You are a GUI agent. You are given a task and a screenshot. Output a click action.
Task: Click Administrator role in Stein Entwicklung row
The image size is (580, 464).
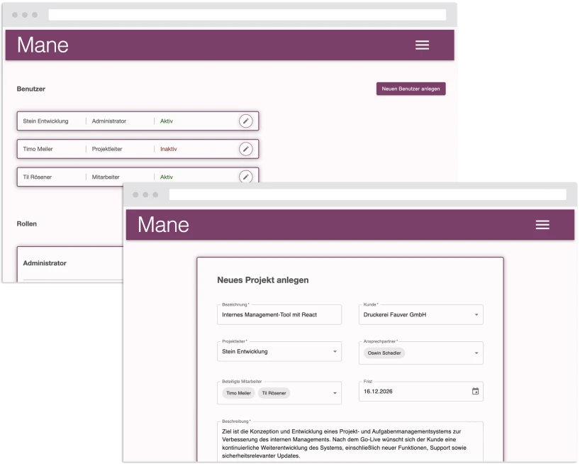point(109,121)
